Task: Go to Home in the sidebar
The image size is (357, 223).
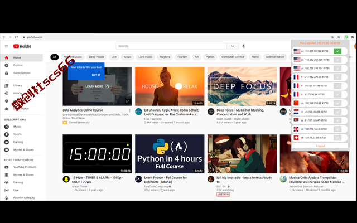Action: [x=21, y=57]
